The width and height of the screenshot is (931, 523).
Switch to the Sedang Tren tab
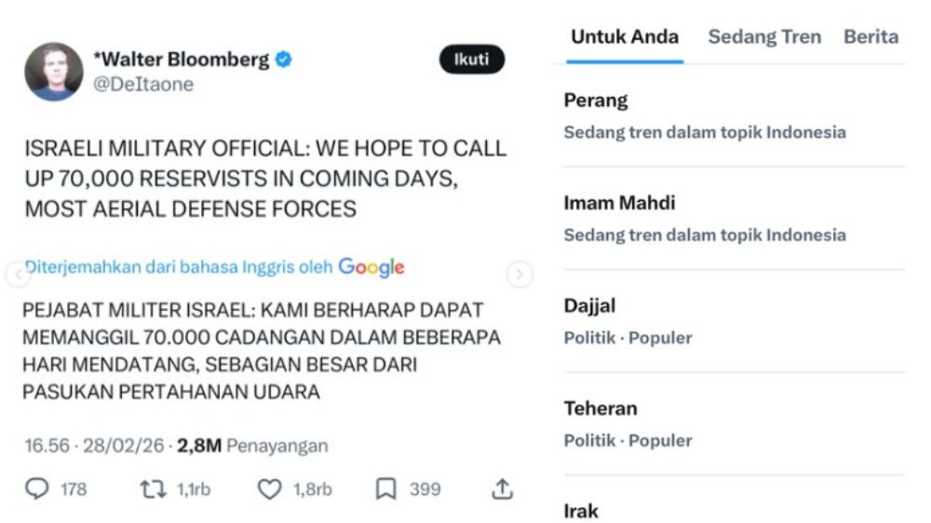click(x=764, y=37)
